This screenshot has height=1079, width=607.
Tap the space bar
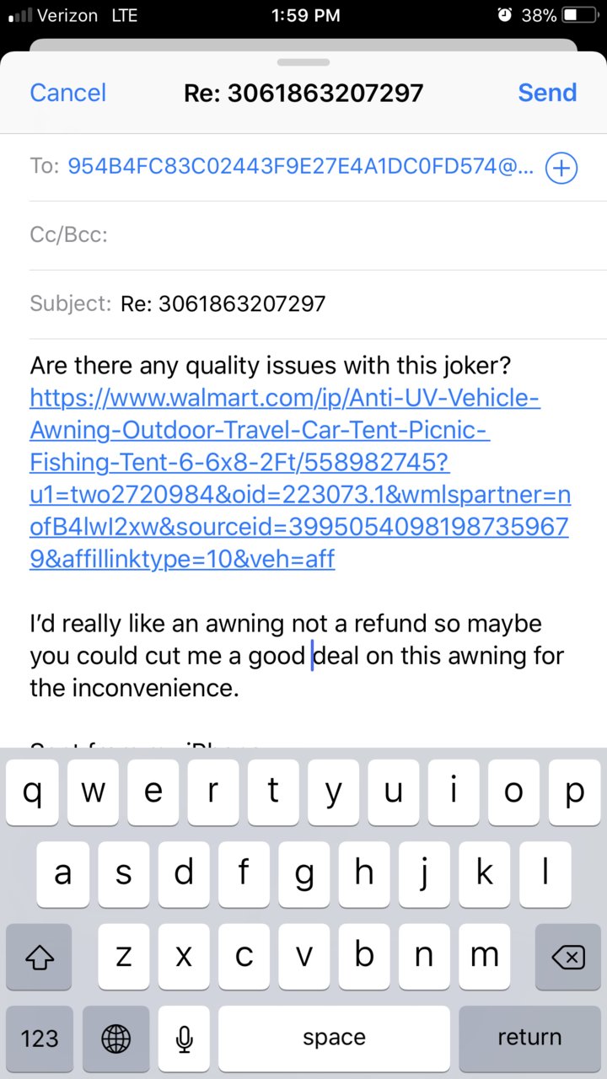335,1038
